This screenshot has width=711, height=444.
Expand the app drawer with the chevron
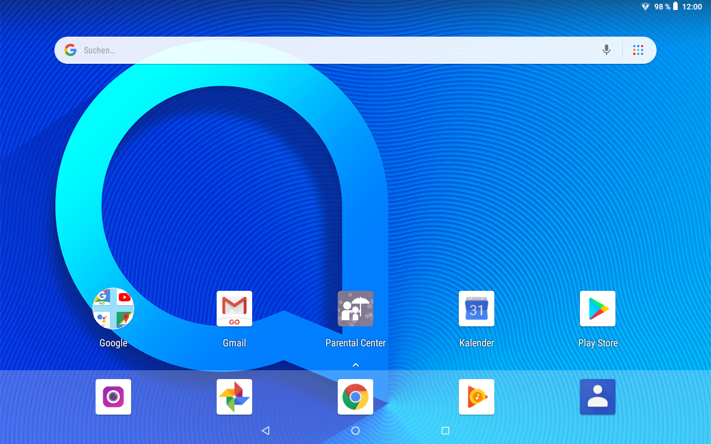pos(355,365)
